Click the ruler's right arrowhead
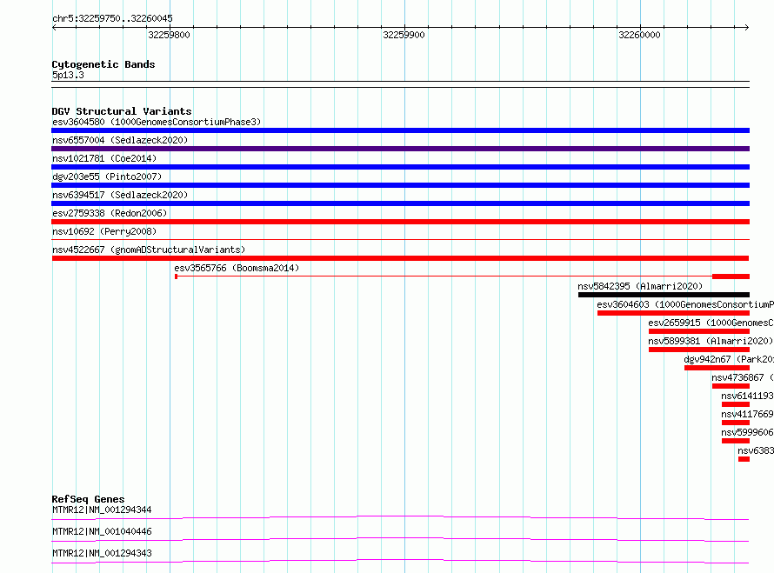This screenshot has height=573, width=774. pyautogui.click(x=747, y=28)
